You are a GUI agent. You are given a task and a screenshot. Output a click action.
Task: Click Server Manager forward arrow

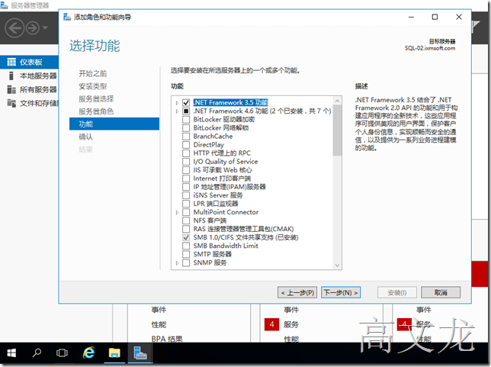[x=33, y=28]
